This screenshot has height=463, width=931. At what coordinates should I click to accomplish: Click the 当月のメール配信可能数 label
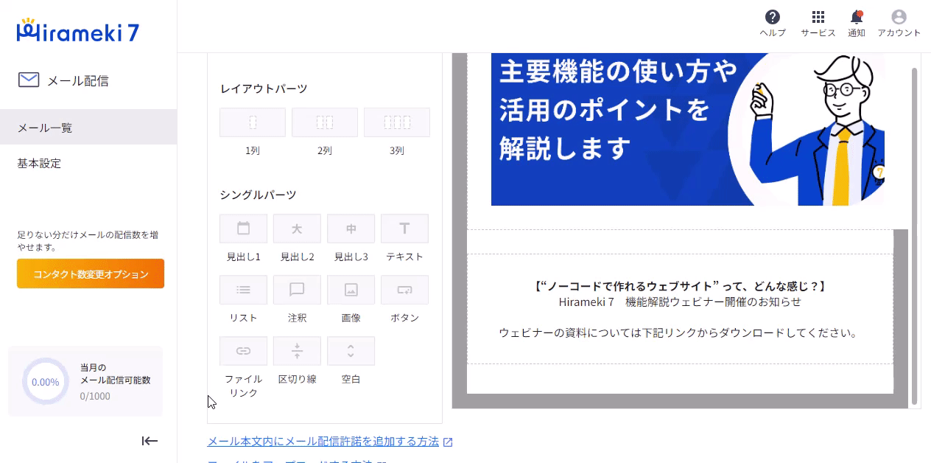coord(115,374)
